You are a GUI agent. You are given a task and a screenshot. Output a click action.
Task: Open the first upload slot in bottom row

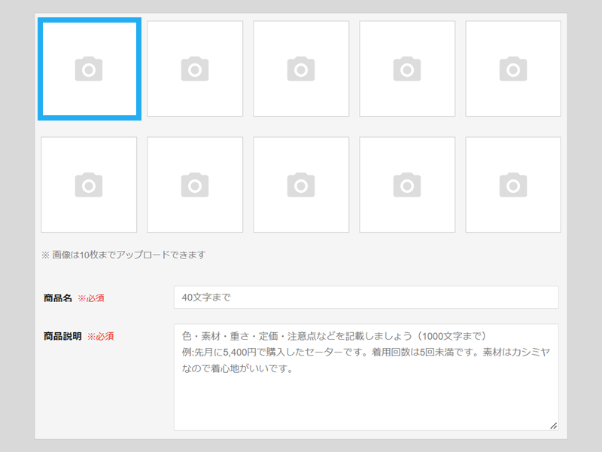pos(89,185)
